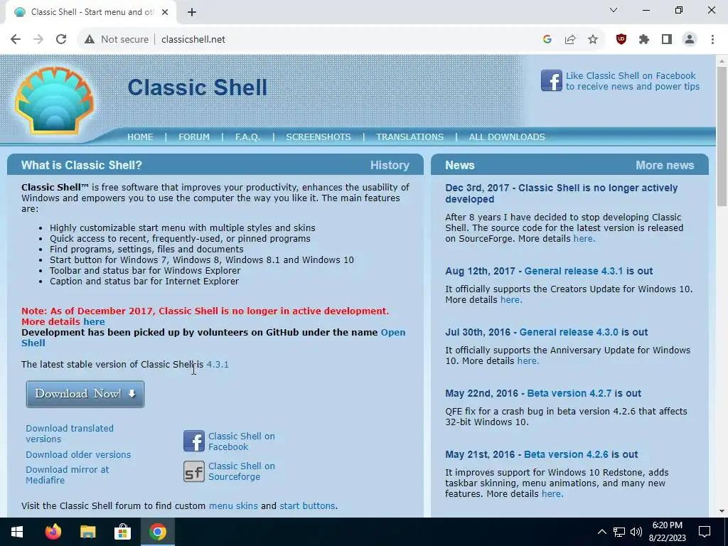The image size is (728, 546).
Task: Click Download mirror at Mediafire link
Action: [x=68, y=475]
